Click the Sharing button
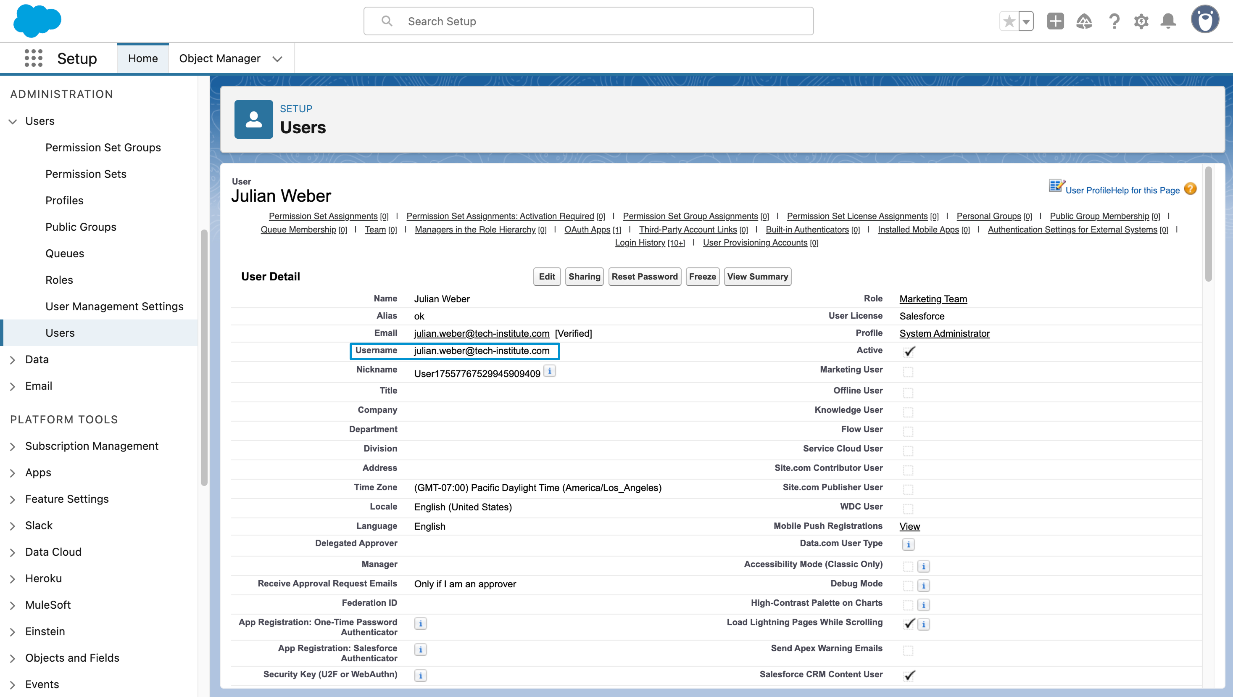 [584, 277]
